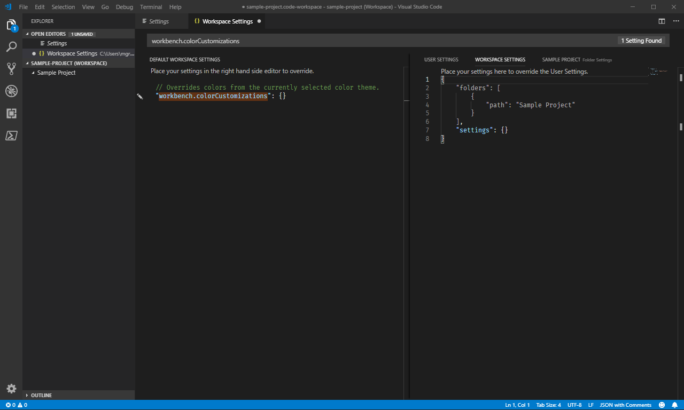Click the Default Workspace Settings header
684x410 pixels.
185,60
